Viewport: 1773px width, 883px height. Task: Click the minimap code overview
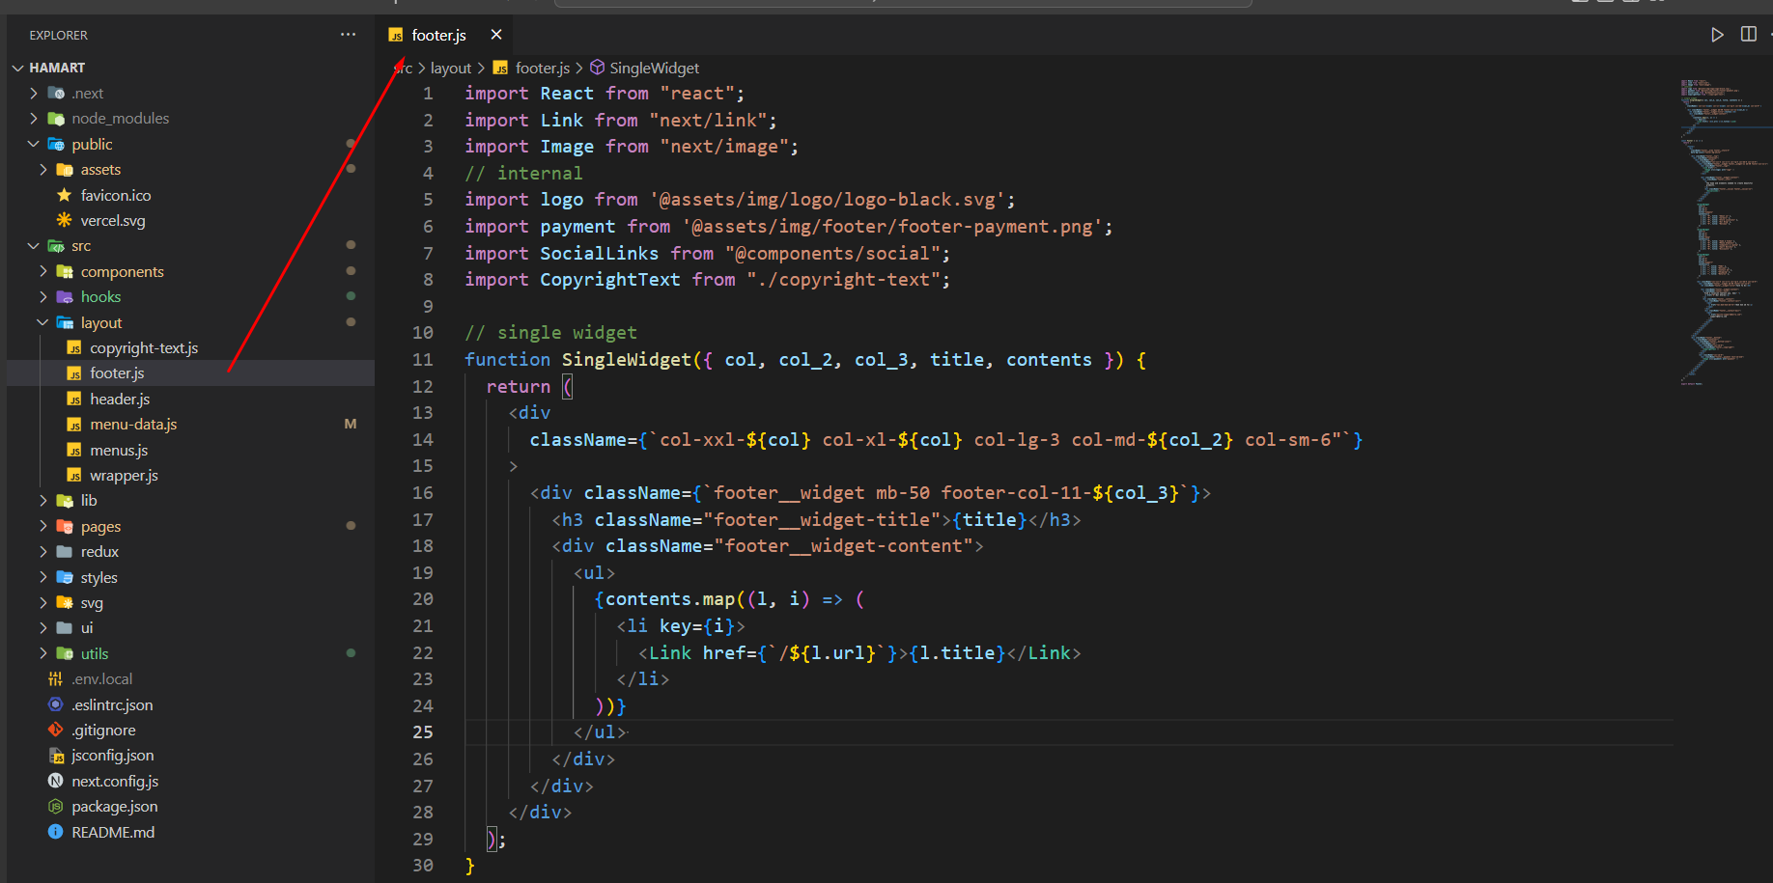click(1725, 232)
